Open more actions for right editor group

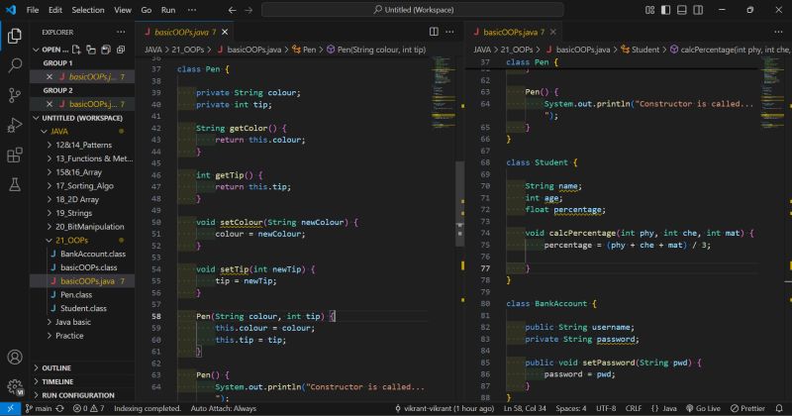[778, 32]
